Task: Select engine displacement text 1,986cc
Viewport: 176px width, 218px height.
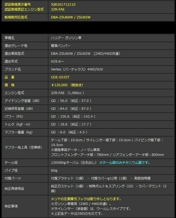Action: coord(76,93)
